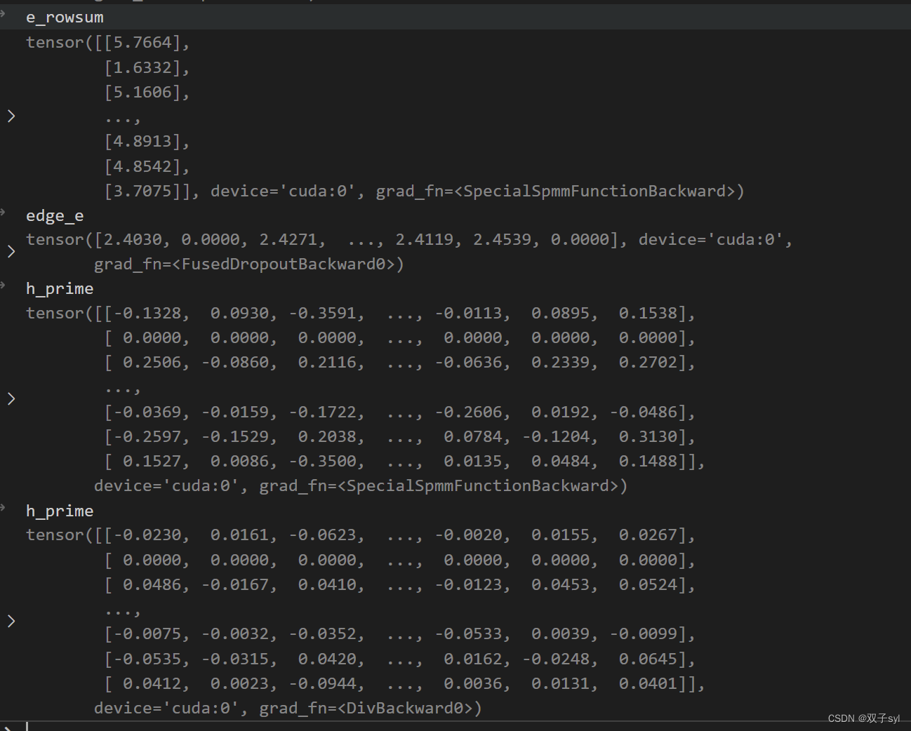This screenshot has width=911, height=731.
Task: Click 'grad_fn=<DivBackward0>)' text
Action: [x=371, y=709]
